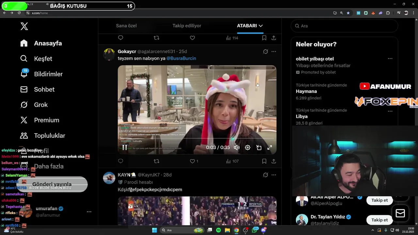Share the Gokaycr post
The image size is (418, 235).
tap(274, 161)
